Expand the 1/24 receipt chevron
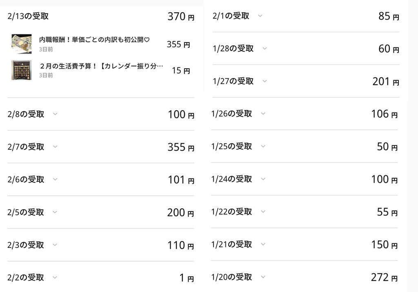418x292 pixels. pos(263,178)
